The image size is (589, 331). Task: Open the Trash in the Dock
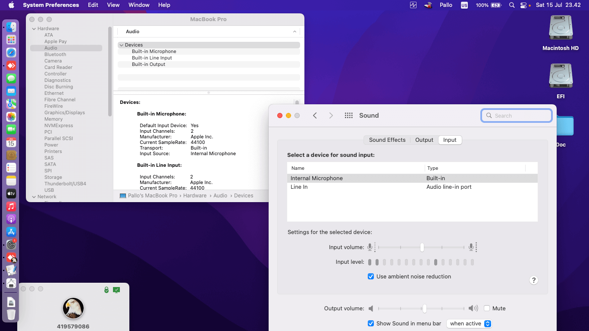(x=11, y=315)
